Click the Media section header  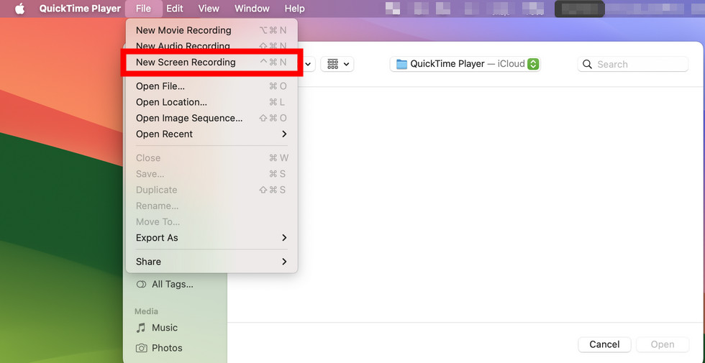pos(146,311)
